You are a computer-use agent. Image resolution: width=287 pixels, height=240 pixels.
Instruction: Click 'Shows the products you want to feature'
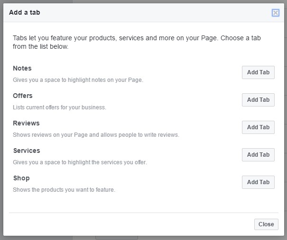pyautogui.click(x=64, y=190)
